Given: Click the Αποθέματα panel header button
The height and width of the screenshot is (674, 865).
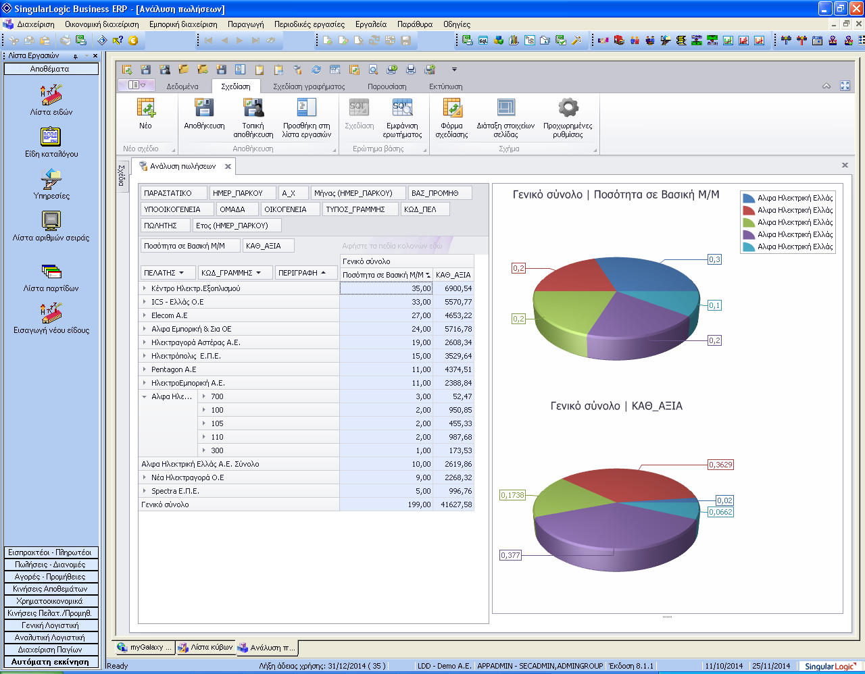Looking at the screenshot, I should (51, 69).
